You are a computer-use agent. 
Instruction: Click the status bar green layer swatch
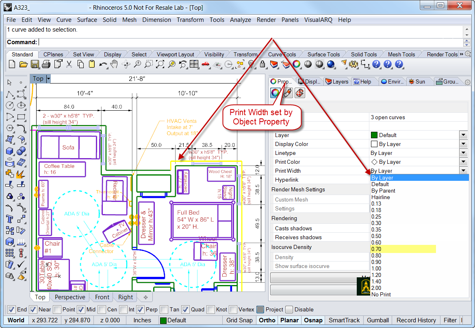[163, 320]
